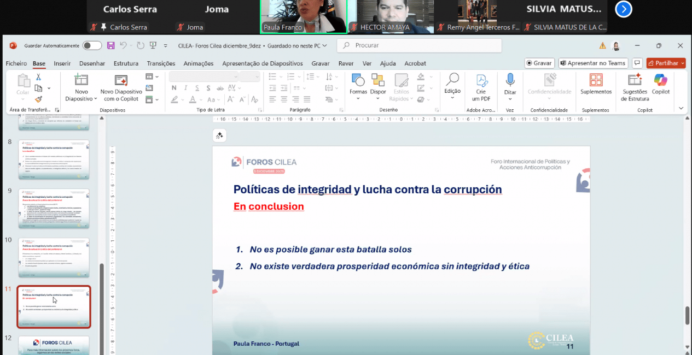Open the Acrobat ribbon tab
The image size is (692, 355).
(x=415, y=63)
